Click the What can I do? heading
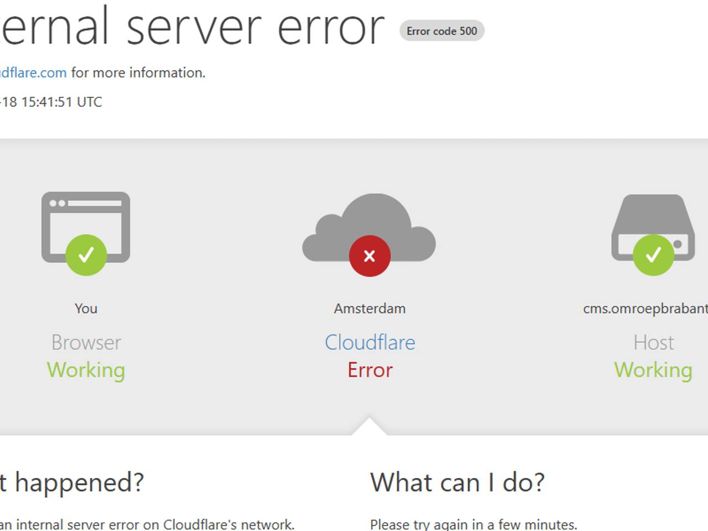 click(457, 482)
